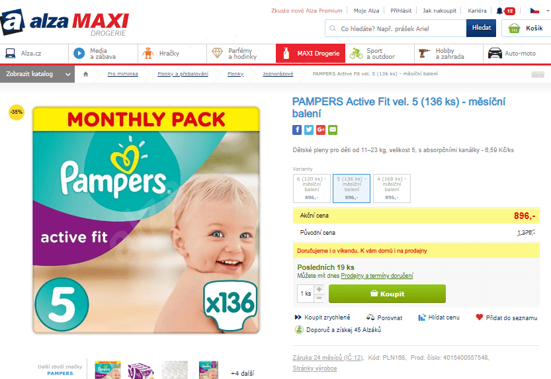Share product via Twitter icon

tap(309, 130)
